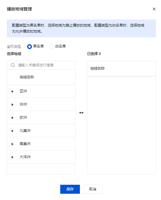Click the 保存 button
161x200 pixels.
(70, 189)
